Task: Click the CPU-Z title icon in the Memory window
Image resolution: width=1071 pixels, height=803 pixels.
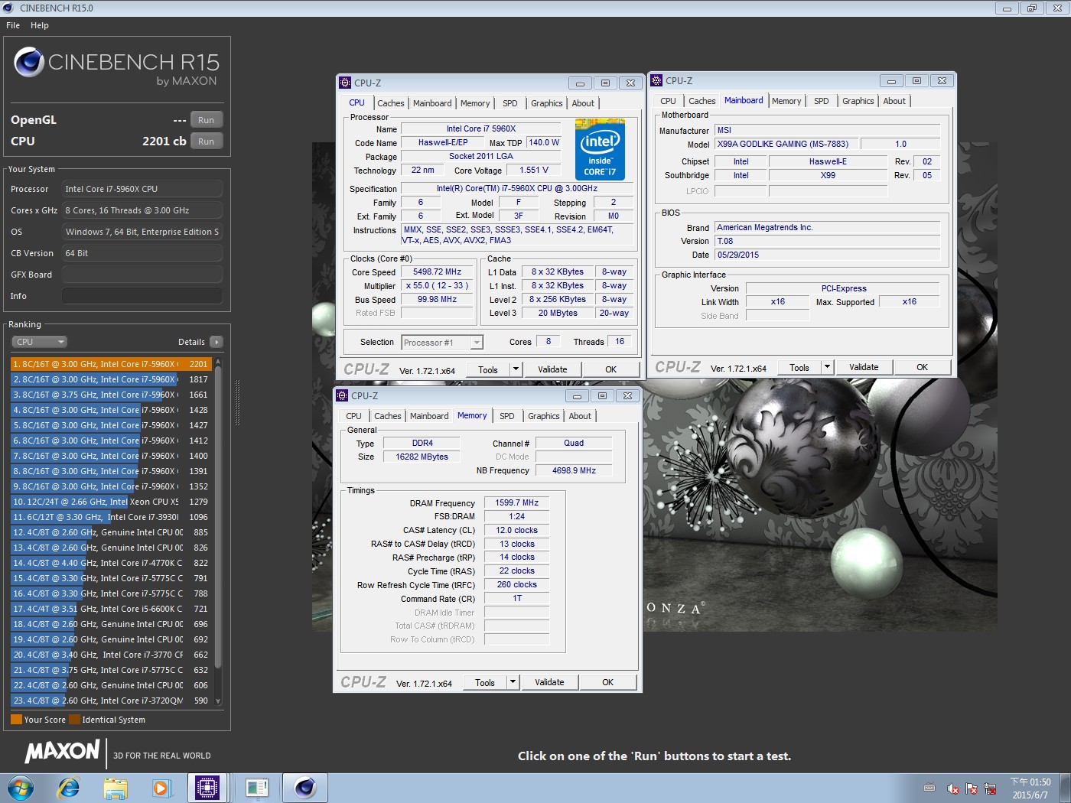Action: (x=343, y=395)
